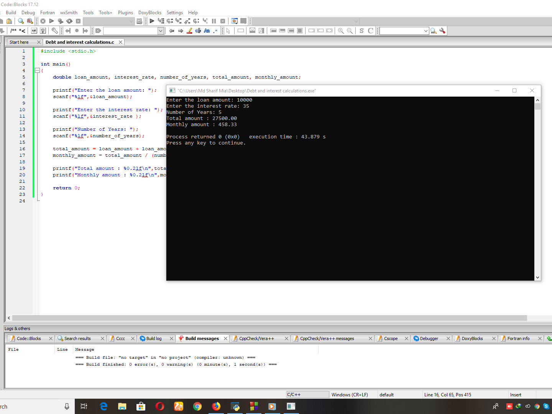
Task: Click the Paste clipboard icon
Action: (9, 21)
